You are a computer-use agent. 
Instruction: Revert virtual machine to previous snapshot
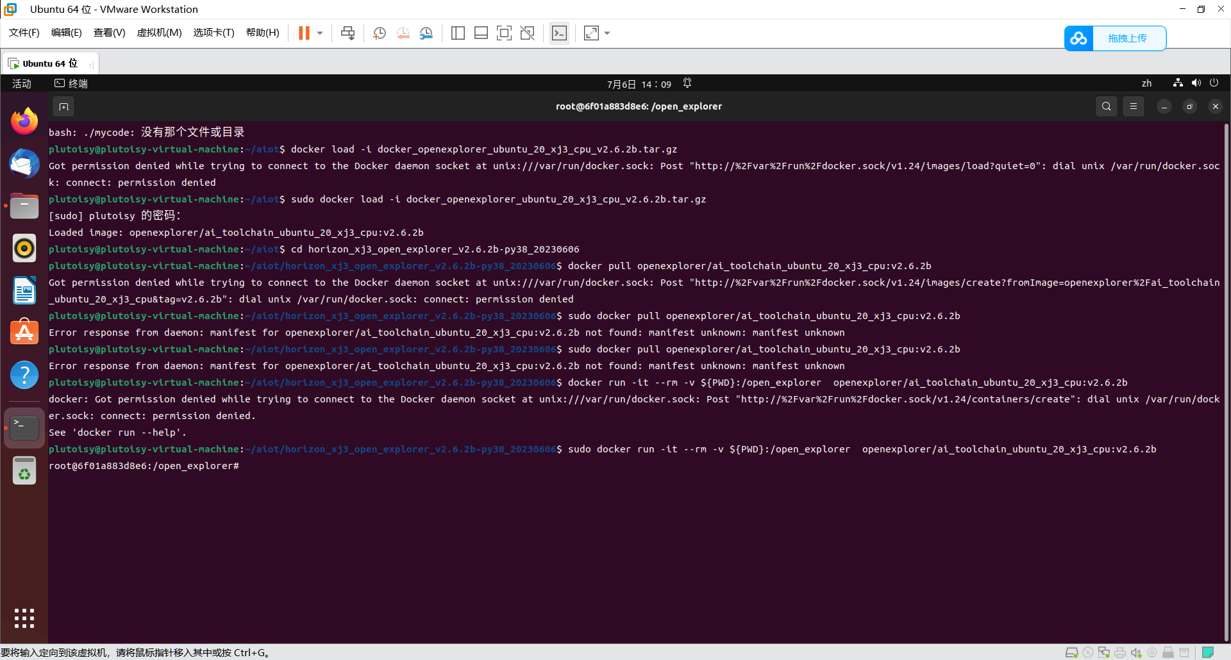click(403, 33)
